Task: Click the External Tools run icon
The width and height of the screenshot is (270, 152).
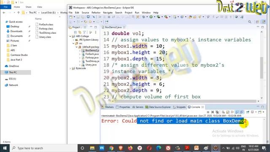Action: [166, 17]
